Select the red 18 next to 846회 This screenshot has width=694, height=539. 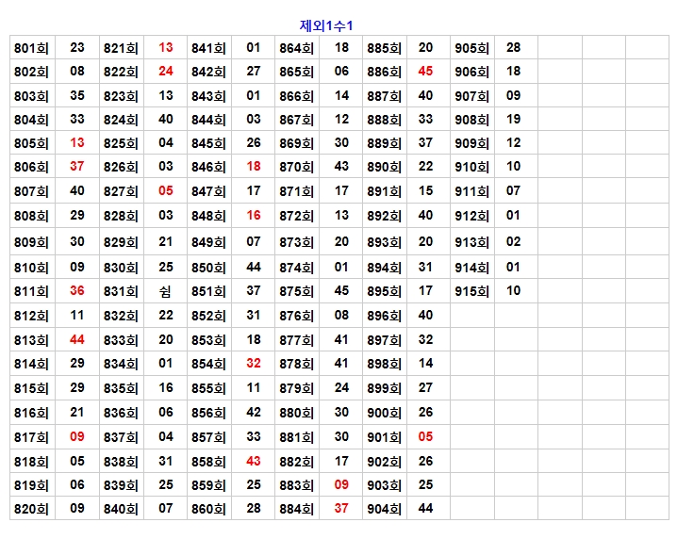click(254, 167)
